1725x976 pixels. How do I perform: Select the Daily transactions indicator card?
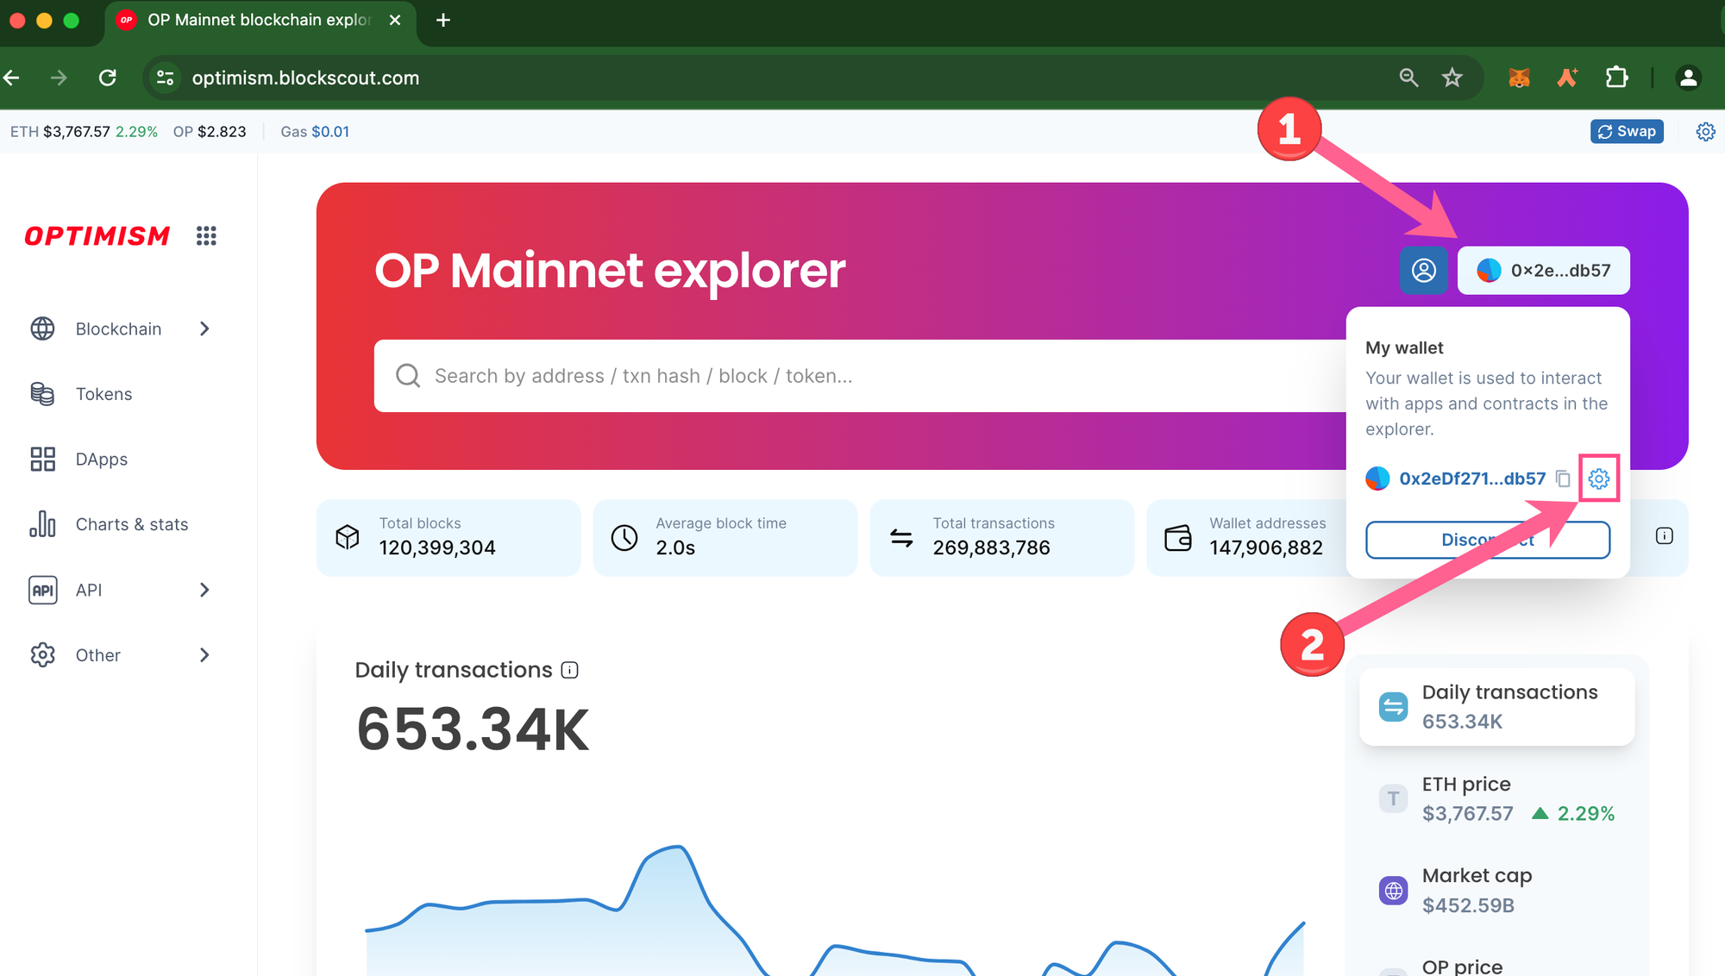[x=1496, y=707]
